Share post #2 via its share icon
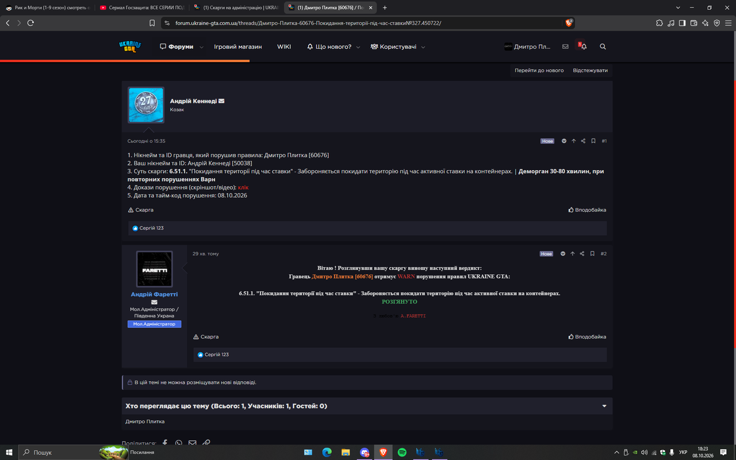Viewport: 736px width, 460px height. click(582, 254)
